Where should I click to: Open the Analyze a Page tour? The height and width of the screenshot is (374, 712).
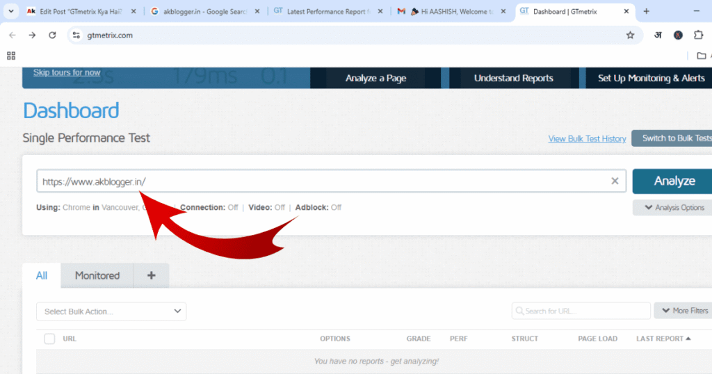click(375, 78)
